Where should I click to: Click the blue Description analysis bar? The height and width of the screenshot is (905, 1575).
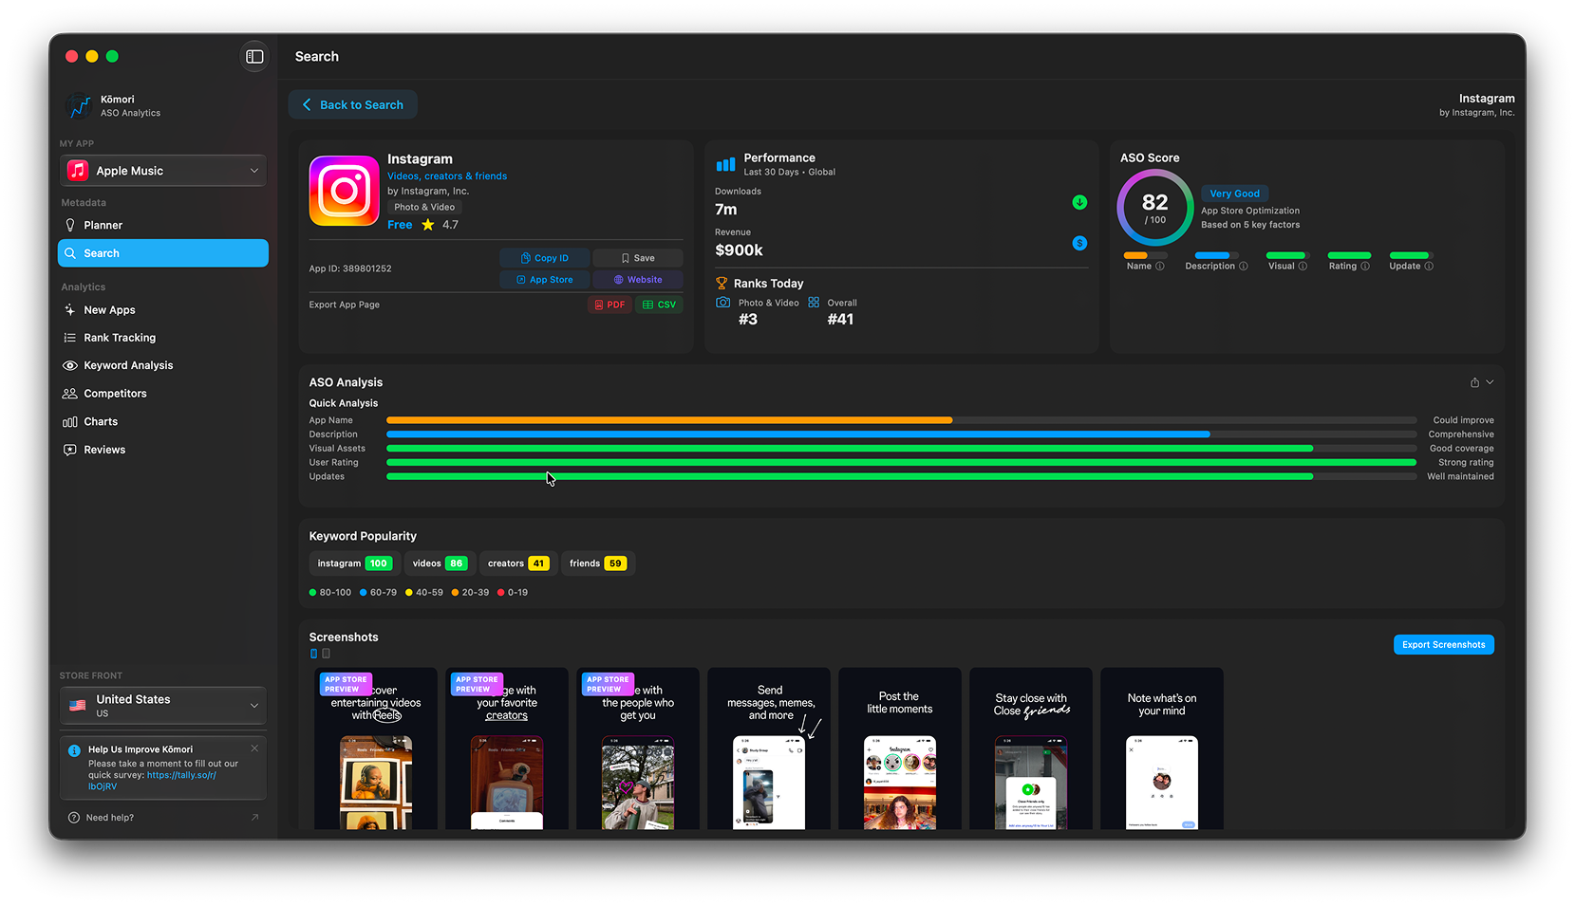[798, 434]
